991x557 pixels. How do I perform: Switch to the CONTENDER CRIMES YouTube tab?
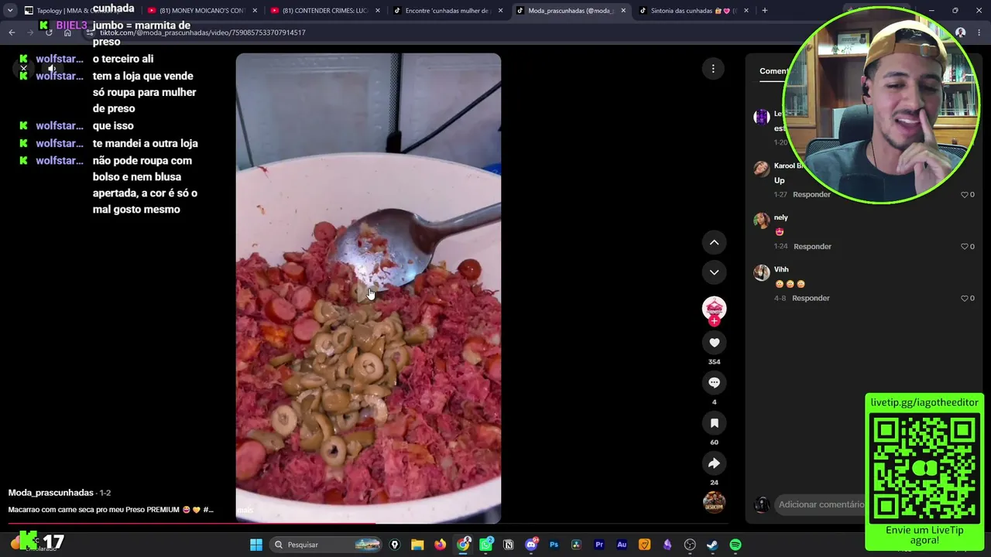pyautogui.click(x=326, y=11)
